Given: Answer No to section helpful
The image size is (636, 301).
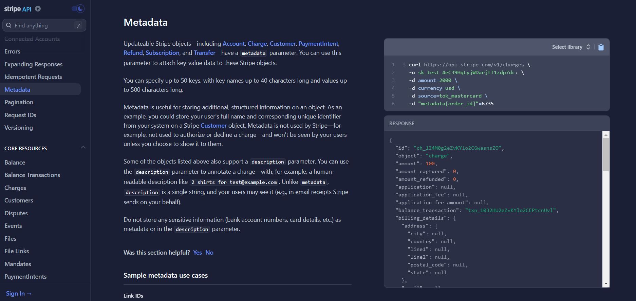Looking at the screenshot, I should click(x=209, y=253).
